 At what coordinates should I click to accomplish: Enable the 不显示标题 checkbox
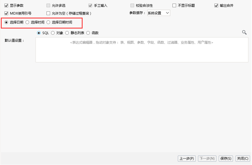pyautogui.click(x=174, y=6)
